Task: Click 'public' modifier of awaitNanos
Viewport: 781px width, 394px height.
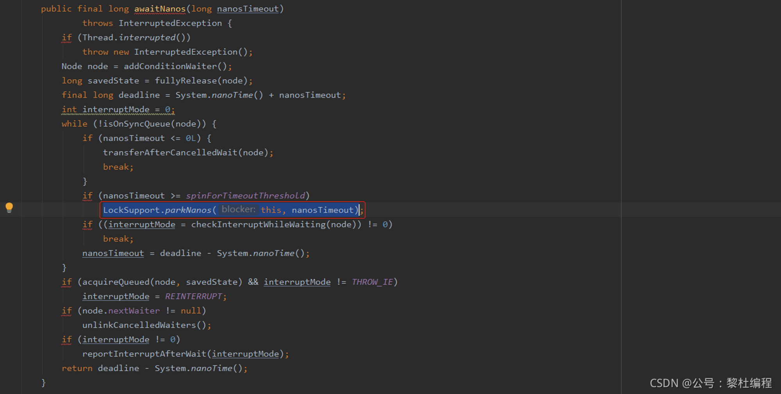Action: click(x=57, y=9)
